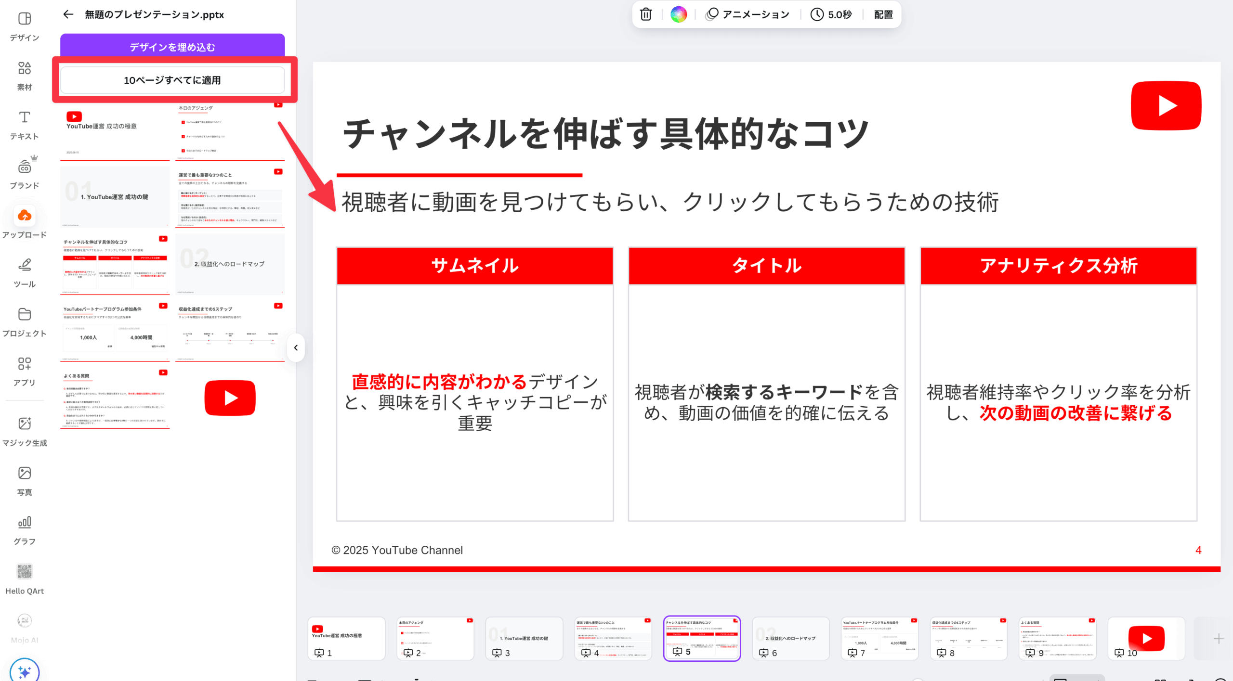The width and height of the screenshot is (1233, 681).
Task: Open the color wheel picker in the toolbar
Action: (678, 14)
